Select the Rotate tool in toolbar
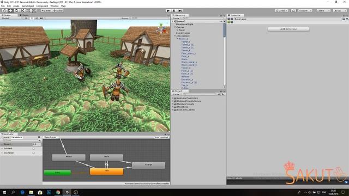Screen dimensions: 349x196 (x=16, y=11)
